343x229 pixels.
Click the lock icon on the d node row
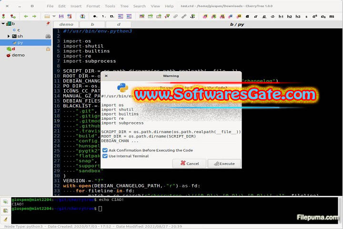tap(48, 49)
